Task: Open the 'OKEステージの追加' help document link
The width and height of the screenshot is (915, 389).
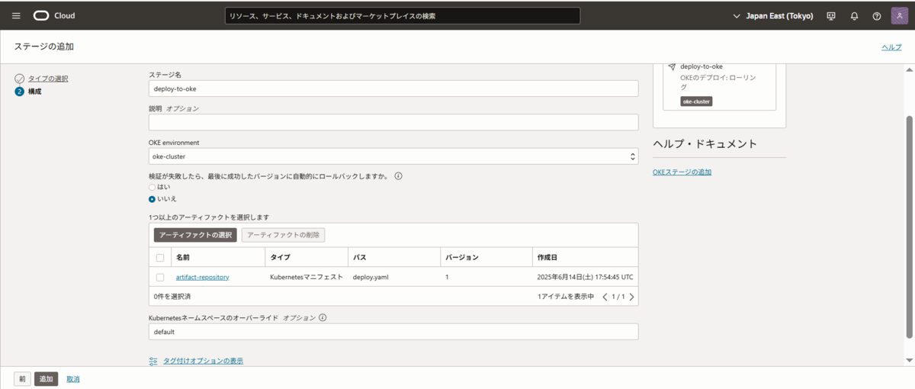Action: [682, 172]
